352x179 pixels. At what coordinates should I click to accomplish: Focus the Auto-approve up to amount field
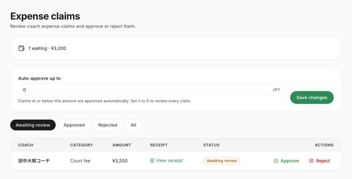(152, 90)
